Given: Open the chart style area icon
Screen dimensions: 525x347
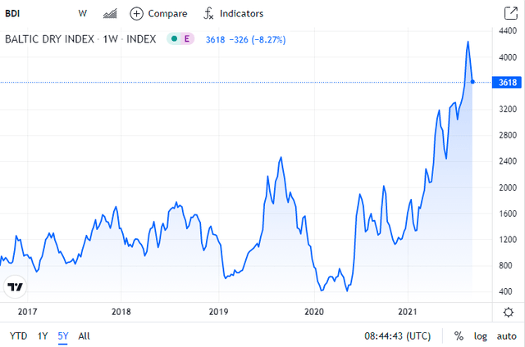Looking at the screenshot, I should pyautogui.click(x=110, y=14).
